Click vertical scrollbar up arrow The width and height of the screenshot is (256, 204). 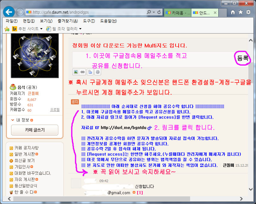pyautogui.click(x=251, y=40)
